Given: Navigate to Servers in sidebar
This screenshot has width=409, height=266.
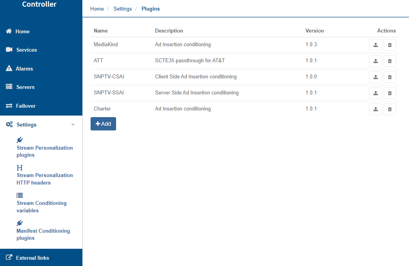Looking at the screenshot, I should point(25,87).
